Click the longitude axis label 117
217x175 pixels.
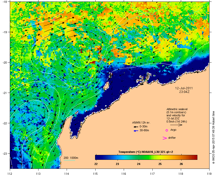(152, 173)
